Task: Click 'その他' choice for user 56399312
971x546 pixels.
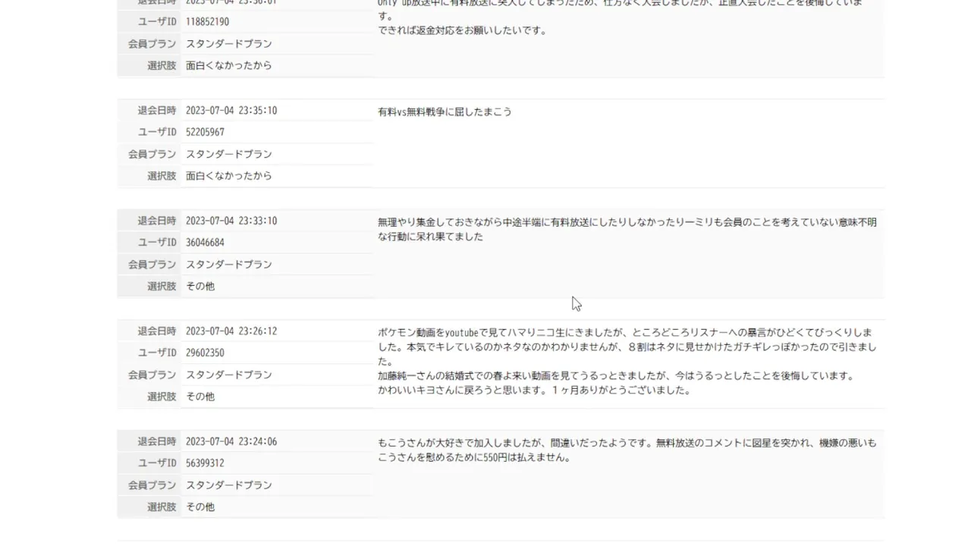Action: 200,507
